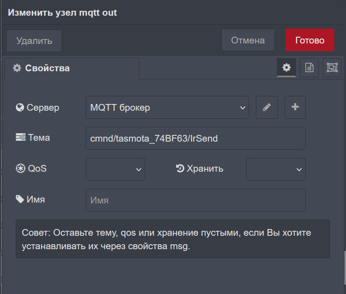Open the node appearance settings icon
Screen dimensions: 346x294
[332, 68]
